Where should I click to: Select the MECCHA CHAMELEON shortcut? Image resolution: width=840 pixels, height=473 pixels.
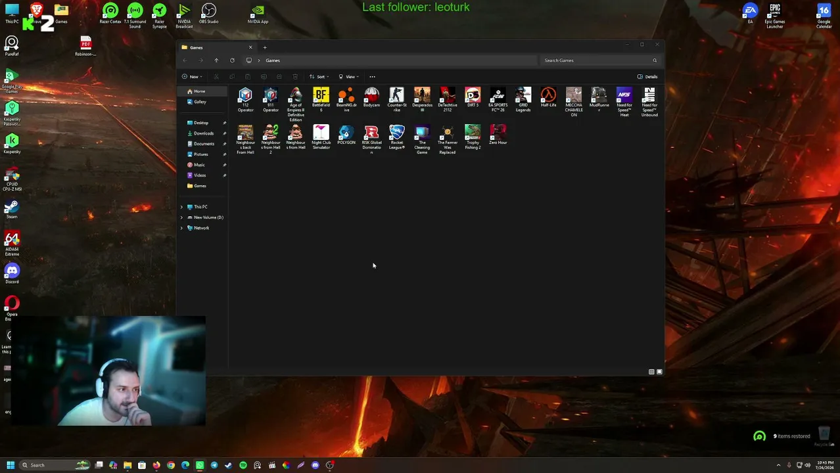573,102
